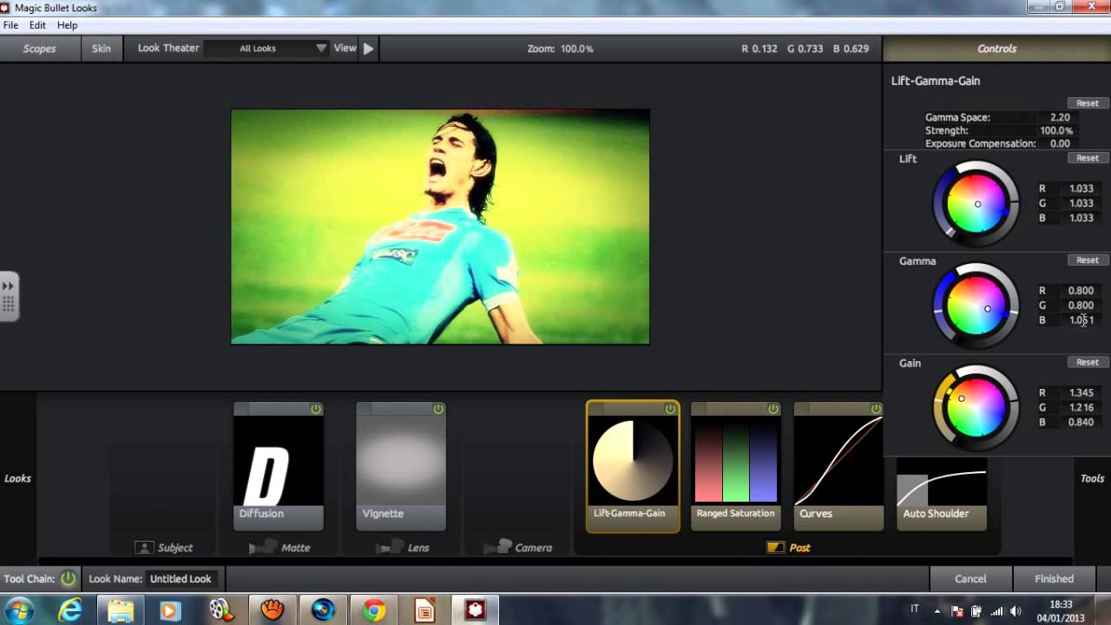This screenshot has height=625, width=1111.
Task: Click the Exposure Compensation value
Action: tap(1059, 143)
